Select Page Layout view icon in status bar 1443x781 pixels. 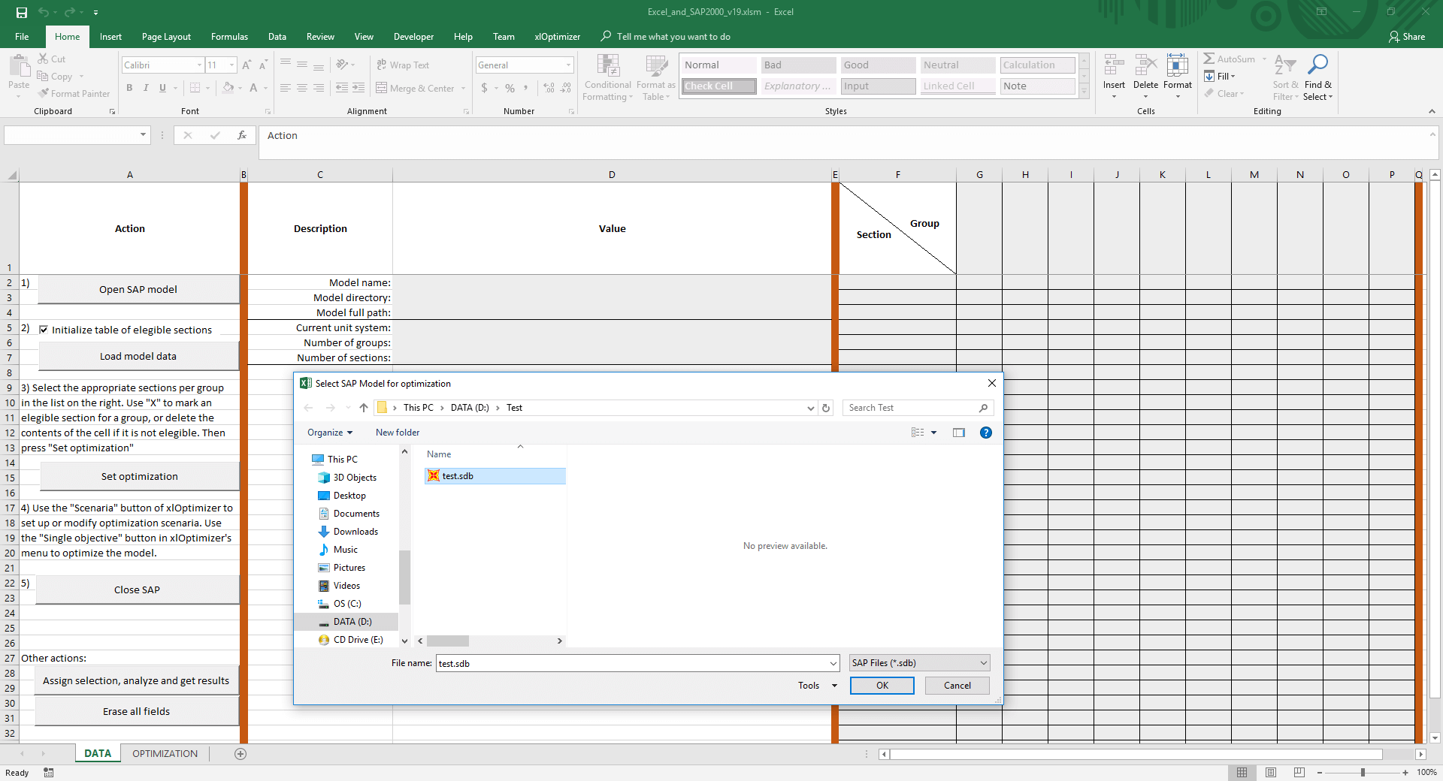tap(1271, 773)
